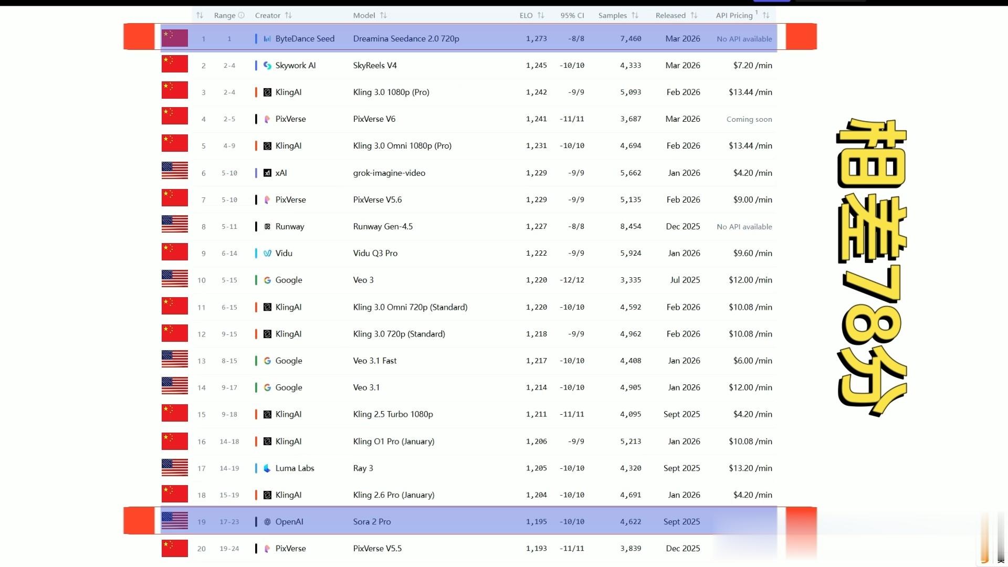This screenshot has width=1008, height=567.
Task: Click Google logo in Veo 3 row
Action: [267, 280]
